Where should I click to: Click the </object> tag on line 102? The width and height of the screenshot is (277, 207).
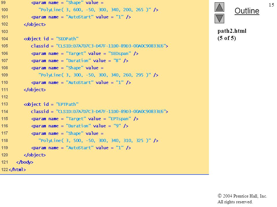click(35, 24)
